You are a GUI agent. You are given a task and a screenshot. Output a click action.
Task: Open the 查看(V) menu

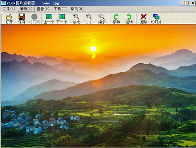tap(43, 9)
